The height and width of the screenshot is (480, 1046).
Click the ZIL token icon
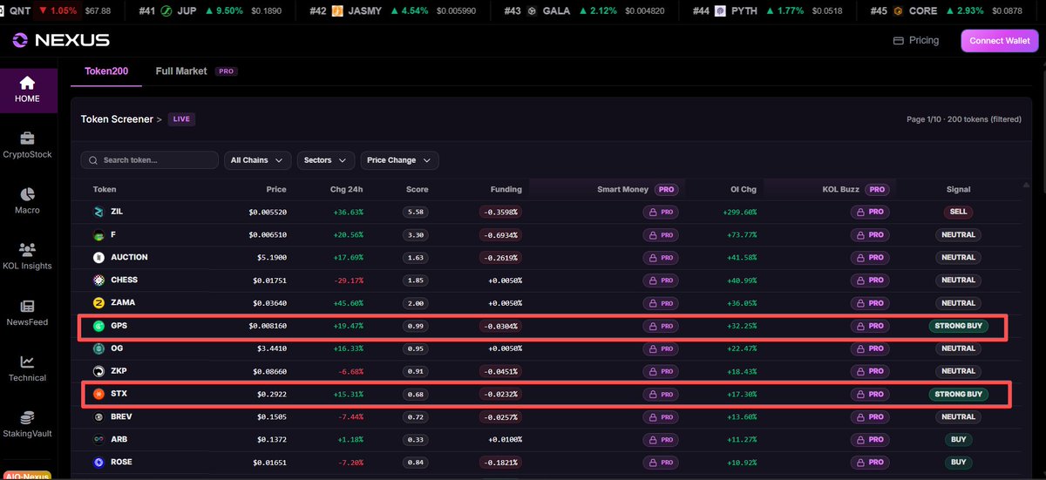(98, 212)
